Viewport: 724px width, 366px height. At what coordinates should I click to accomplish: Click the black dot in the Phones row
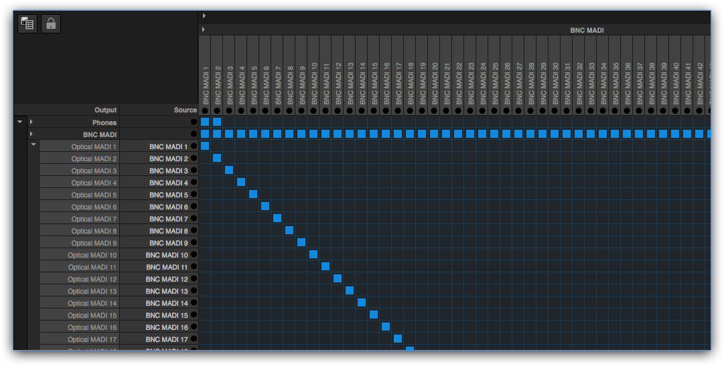(194, 122)
